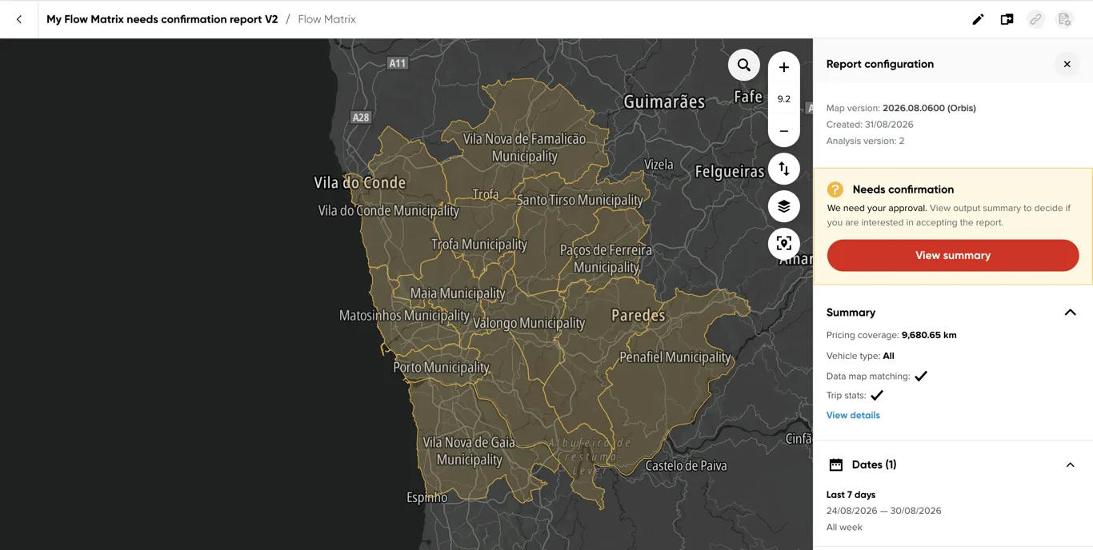
Task: Click the disabled link icon in header
Action: pyautogui.click(x=1035, y=19)
